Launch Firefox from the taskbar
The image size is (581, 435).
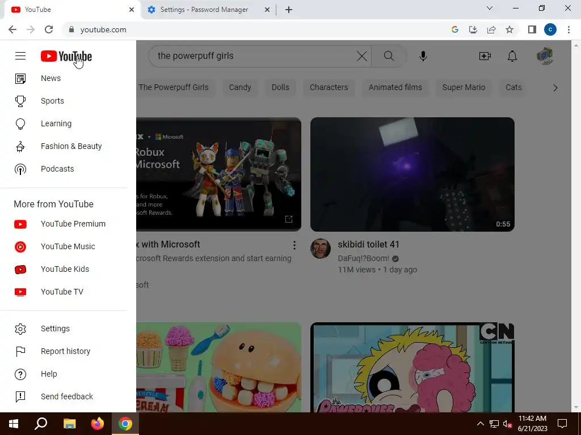tap(98, 424)
